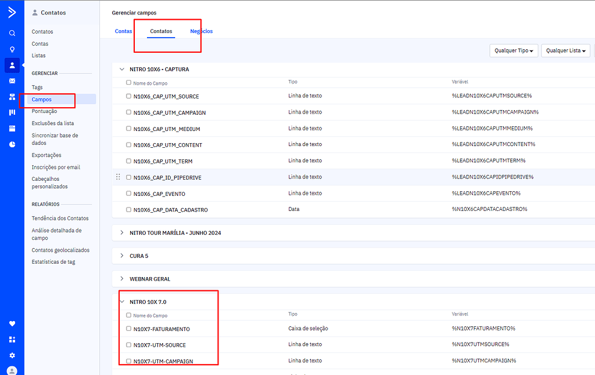Select the N10X7-FATURAMENTO checkbox
Screen dimensions: 595x375
128,328
